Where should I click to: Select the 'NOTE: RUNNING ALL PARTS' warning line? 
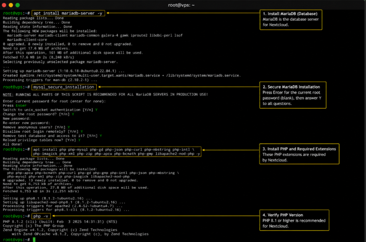point(105,94)
